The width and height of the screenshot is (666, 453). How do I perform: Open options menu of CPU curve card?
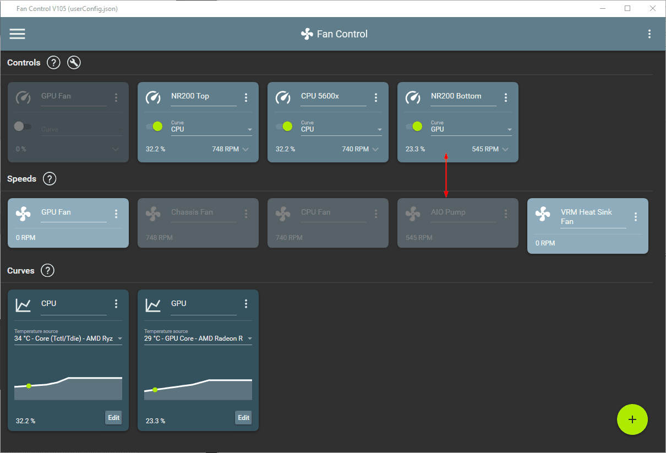116,304
